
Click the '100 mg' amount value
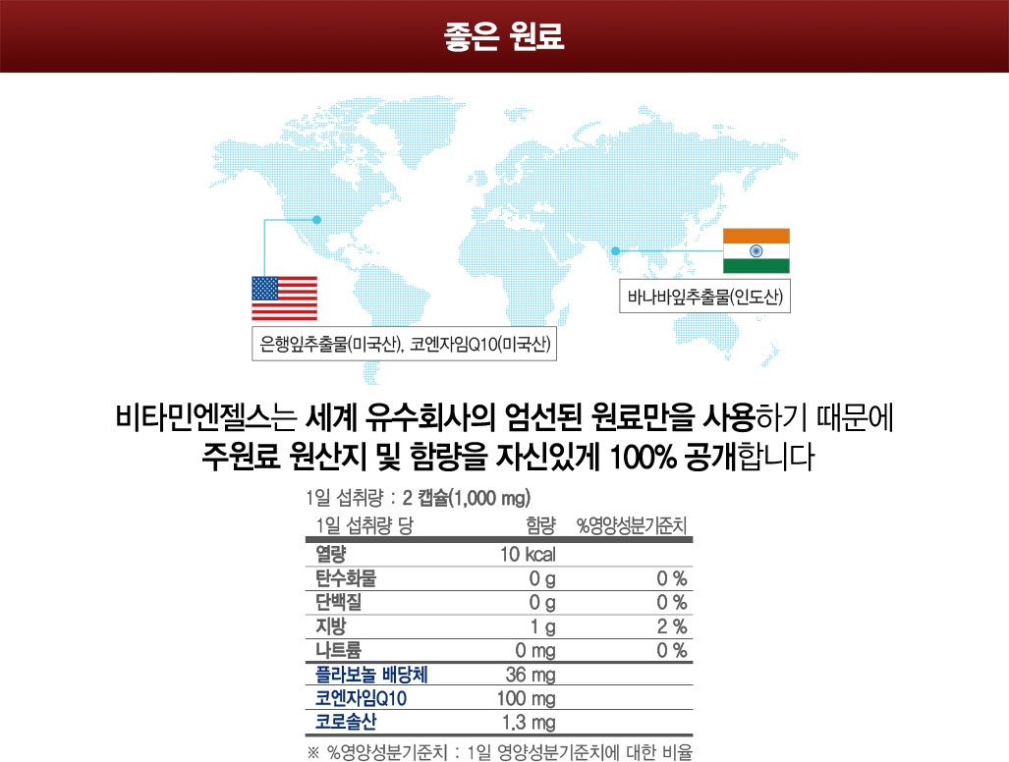(527, 698)
